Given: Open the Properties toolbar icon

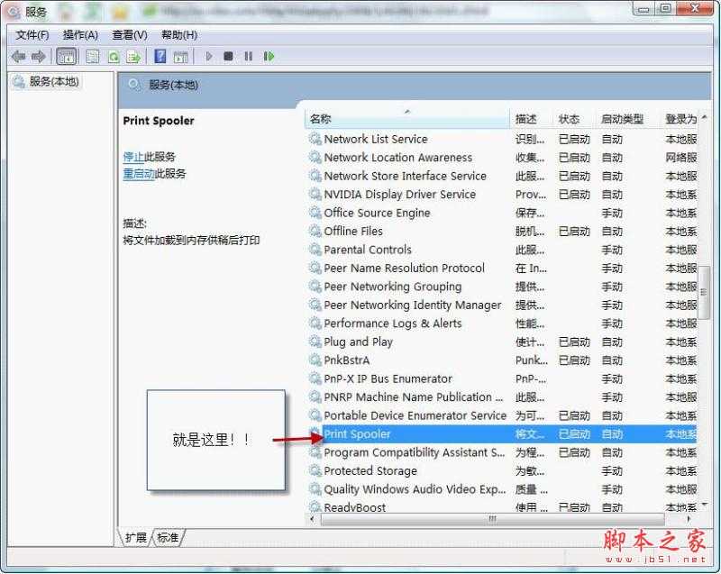Looking at the screenshot, I should [91, 56].
